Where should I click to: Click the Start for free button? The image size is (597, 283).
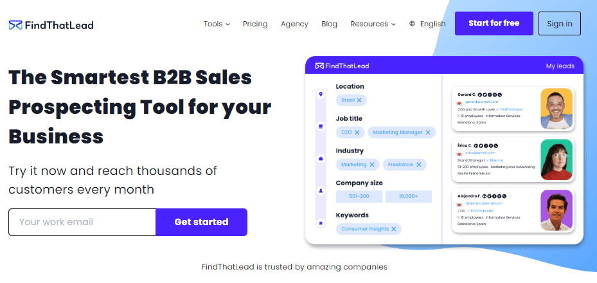coord(494,23)
